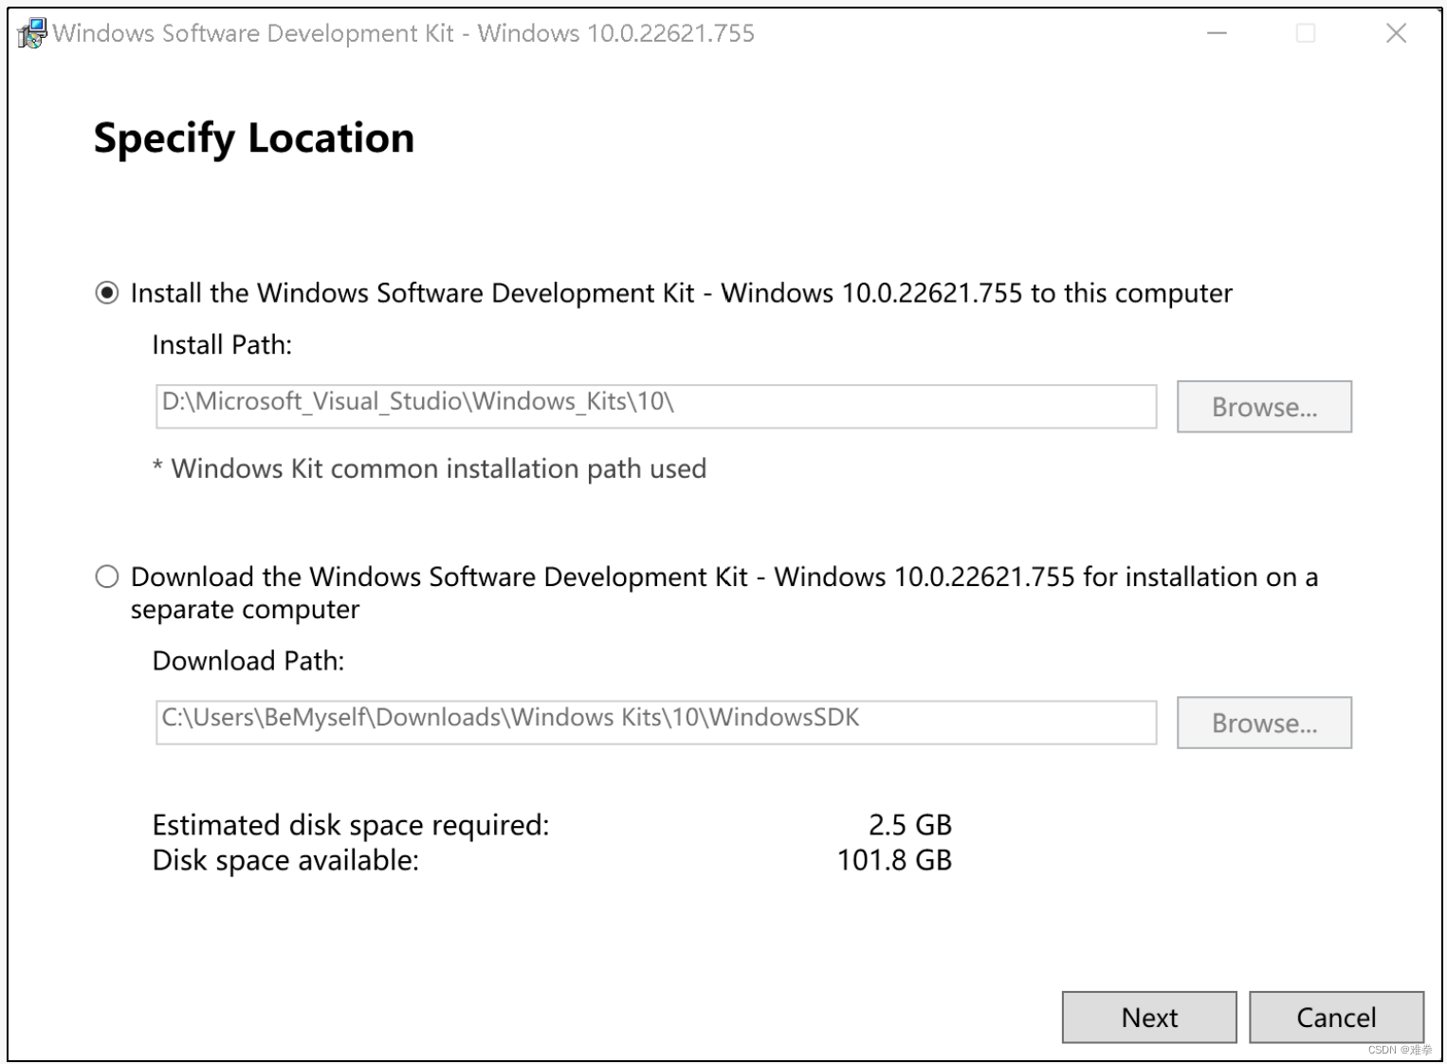Viewport: 1447px width, 1064px height.
Task: Browse for the install path folder
Action: point(1264,407)
